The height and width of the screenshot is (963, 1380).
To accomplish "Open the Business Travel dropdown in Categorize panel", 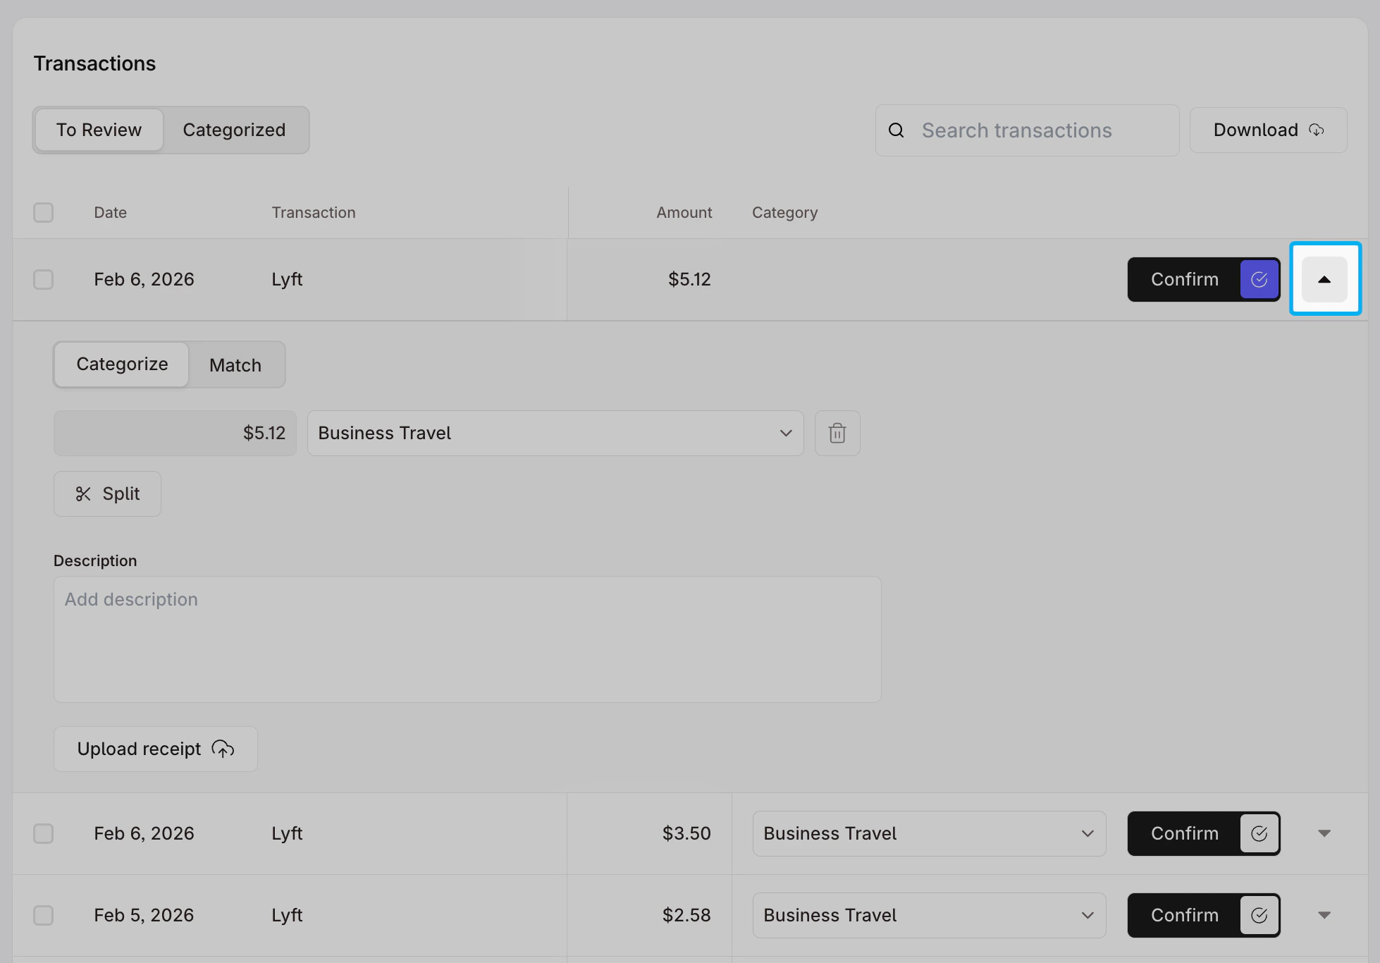I will coord(555,434).
